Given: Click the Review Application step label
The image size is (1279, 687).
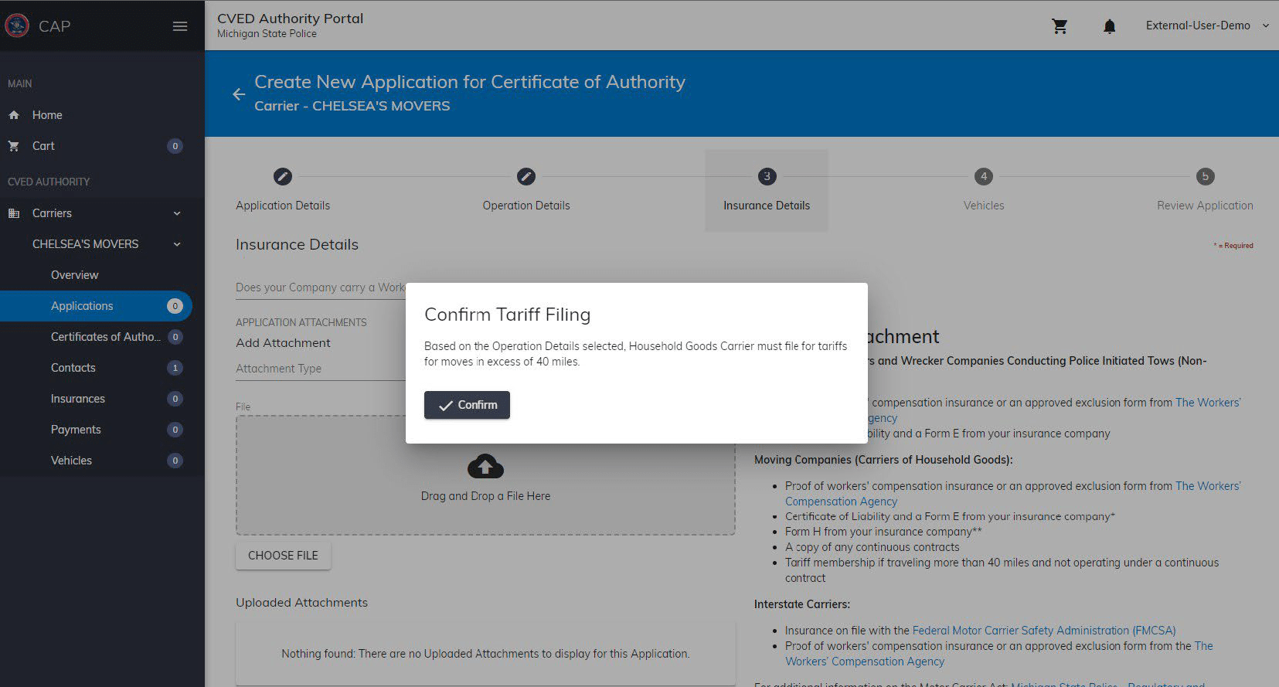Looking at the screenshot, I should tap(1205, 206).
